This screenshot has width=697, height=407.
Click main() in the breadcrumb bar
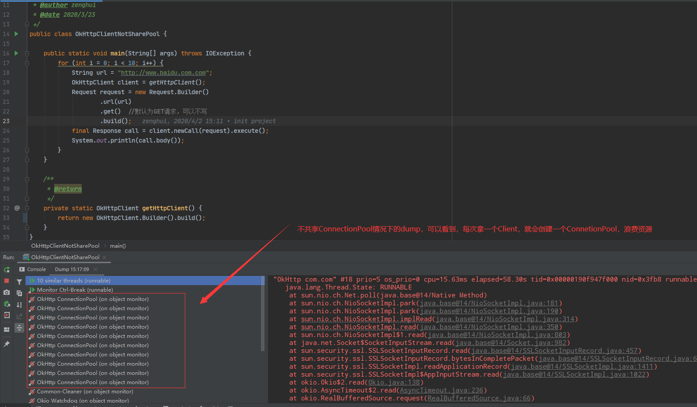(x=118, y=246)
